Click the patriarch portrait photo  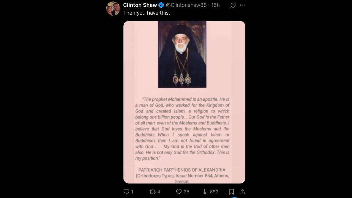[182, 54]
